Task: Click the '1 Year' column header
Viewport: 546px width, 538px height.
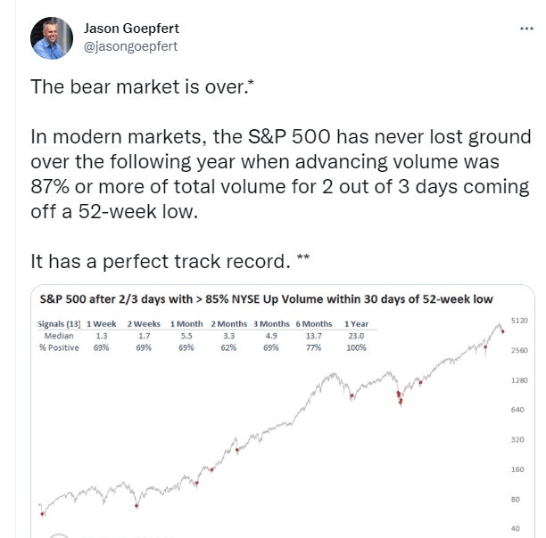Action: pos(354,324)
